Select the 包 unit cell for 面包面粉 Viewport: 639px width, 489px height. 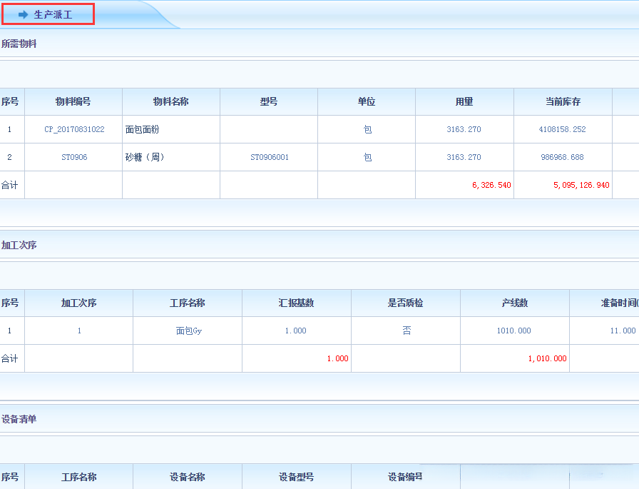(367, 129)
